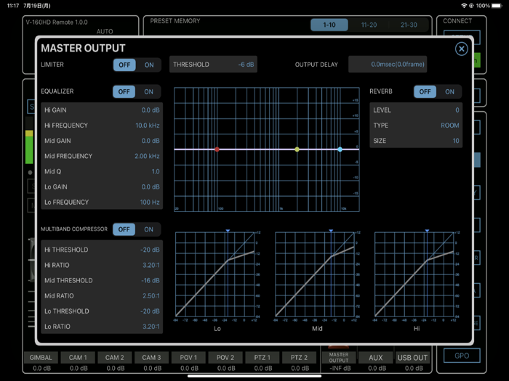Set Equalizer to OFF

(x=124, y=91)
